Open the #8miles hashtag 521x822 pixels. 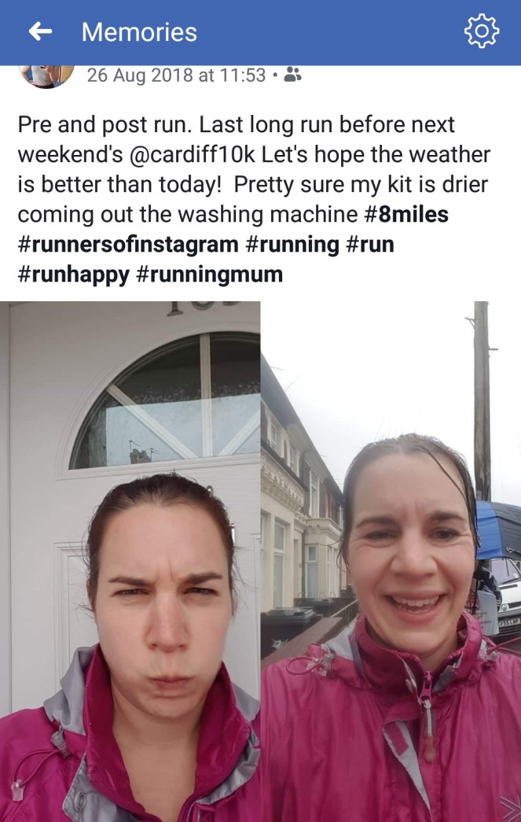tap(405, 214)
